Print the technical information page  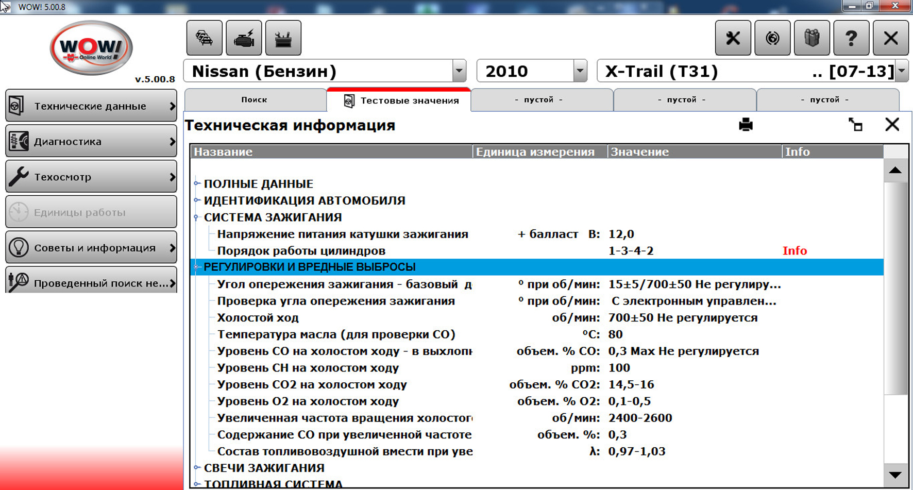tap(746, 125)
